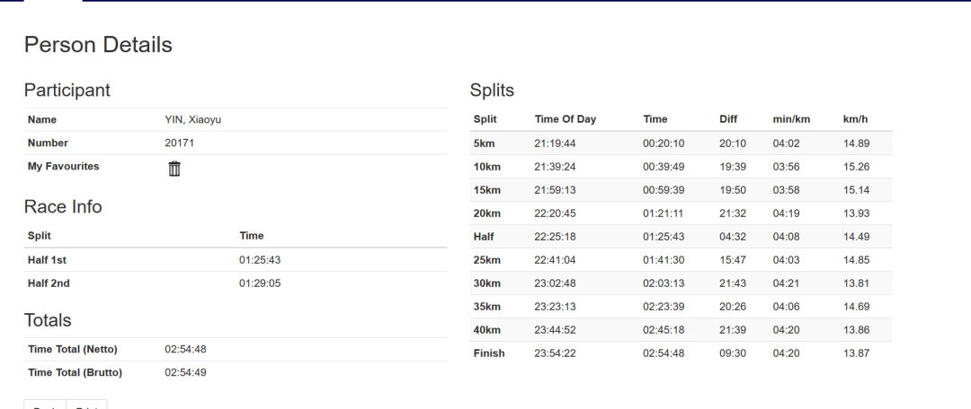Image resolution: width=971 pixels, height=409 pixels.
Task: Click the Person Details page heading
Action: click(x=98, y=45)
